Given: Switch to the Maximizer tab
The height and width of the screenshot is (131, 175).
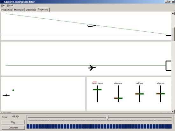Looking at the screenshot, I should [31, 10].
